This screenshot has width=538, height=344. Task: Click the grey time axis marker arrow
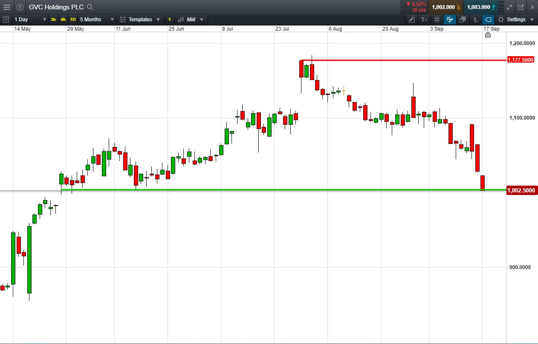[488, 34]
